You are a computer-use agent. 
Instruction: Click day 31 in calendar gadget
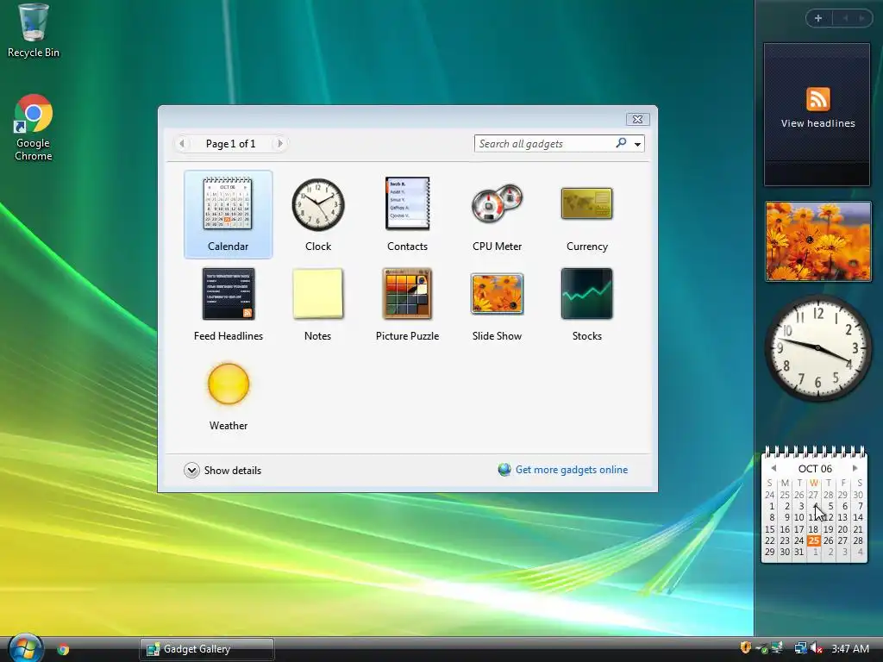798,553
